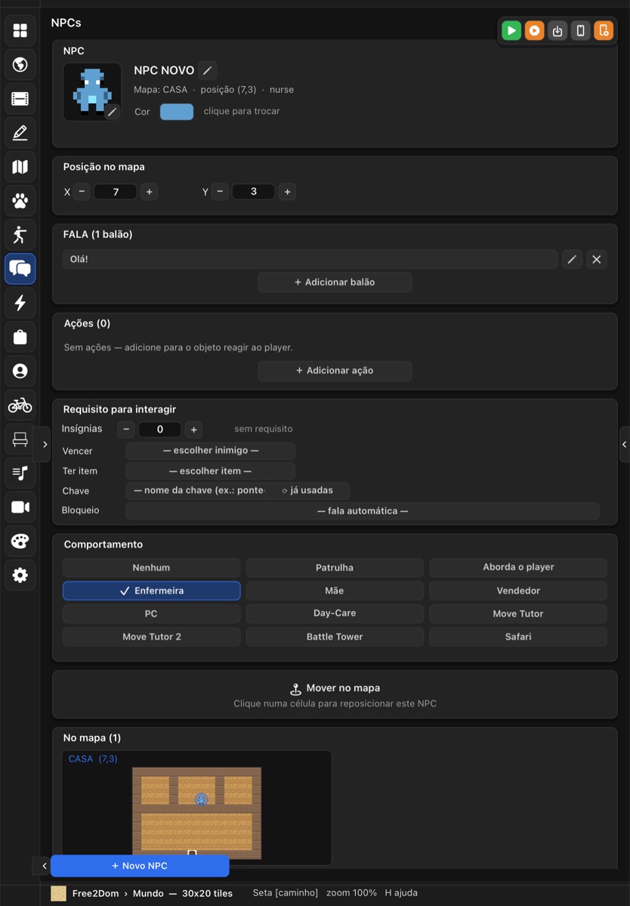Open the globe world section
The height and width of the screenshot is (906, 630).
pos(20,64)
